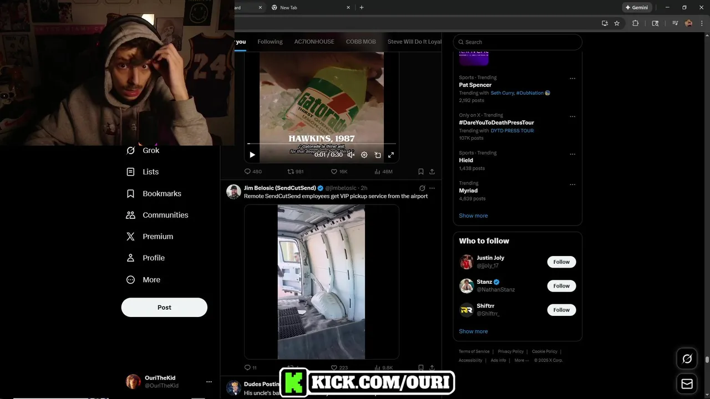710x399 pixels.
Task: Select the New Tab browser tab
Action: (312, 8)
